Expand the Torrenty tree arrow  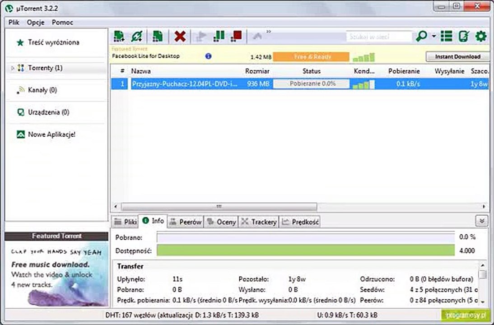coord(13,68)
